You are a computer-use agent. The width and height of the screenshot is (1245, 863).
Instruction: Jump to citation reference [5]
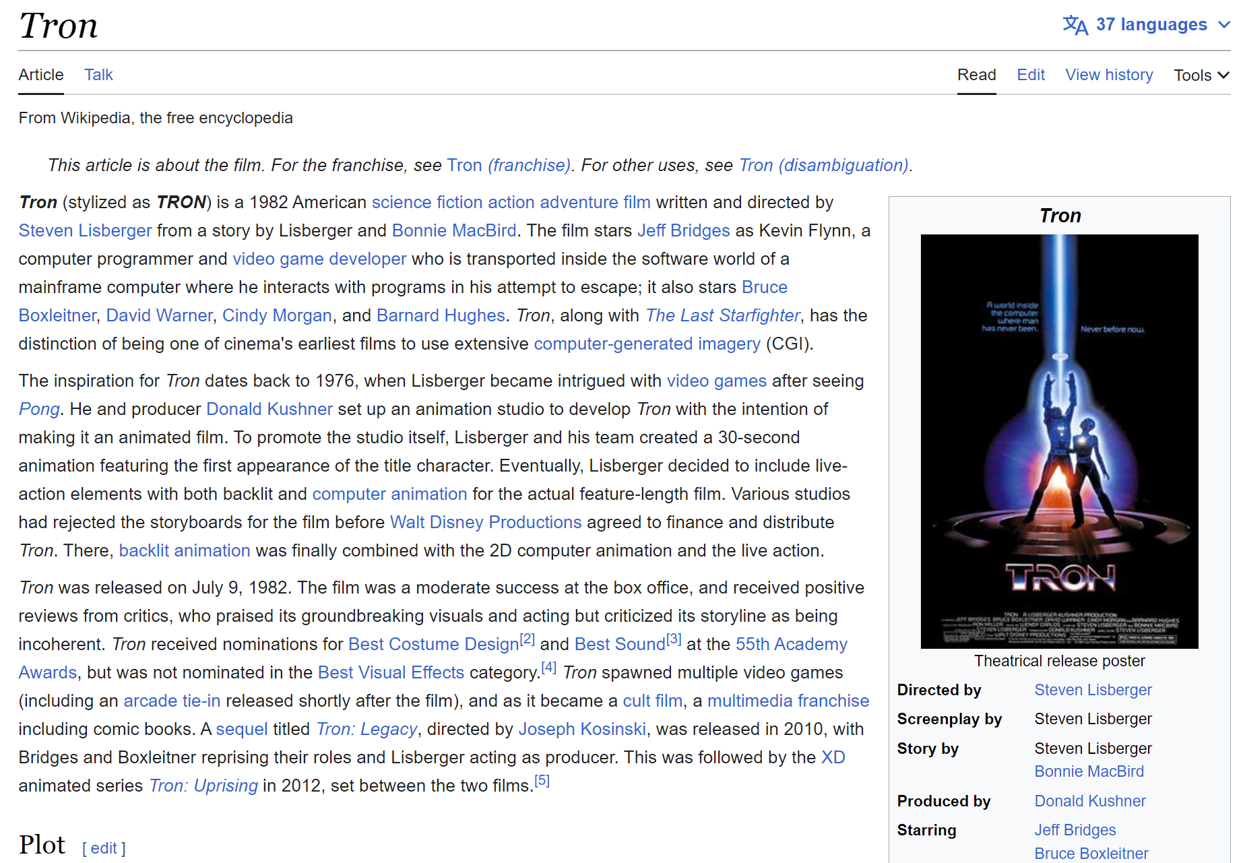pos(542,780)
